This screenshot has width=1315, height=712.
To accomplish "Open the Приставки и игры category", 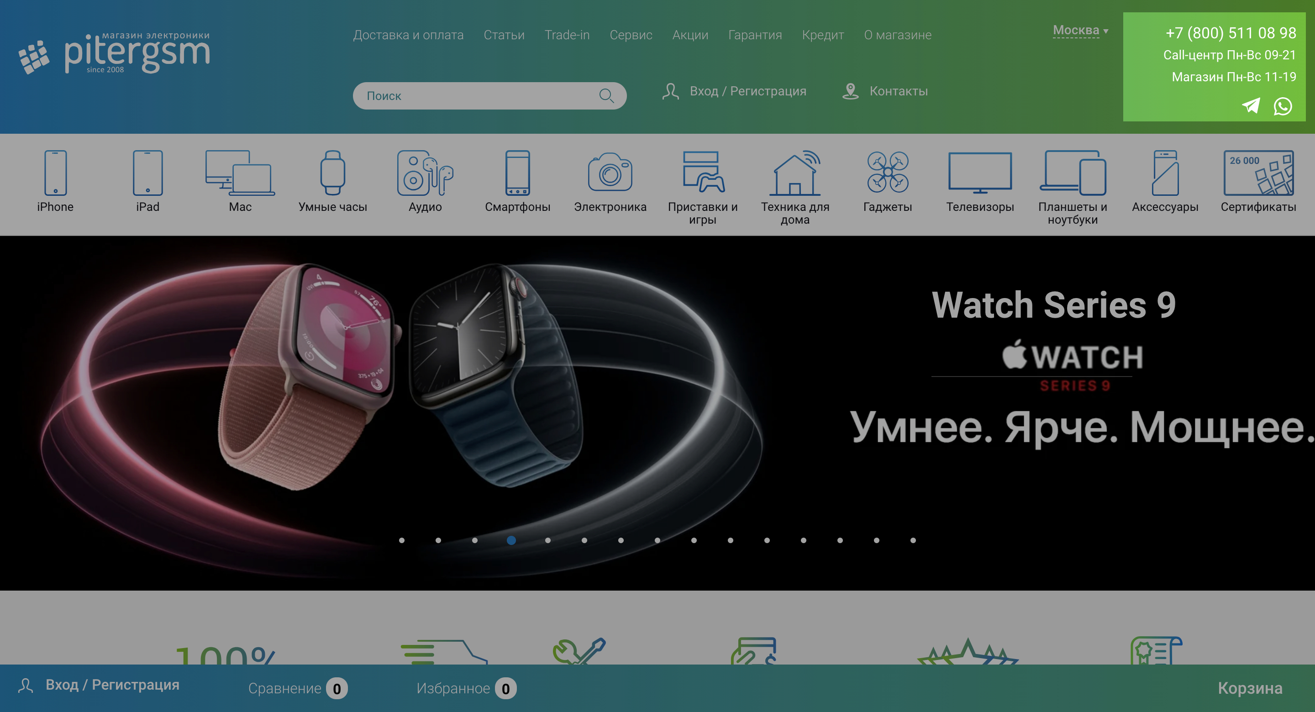I will (703, 172).
